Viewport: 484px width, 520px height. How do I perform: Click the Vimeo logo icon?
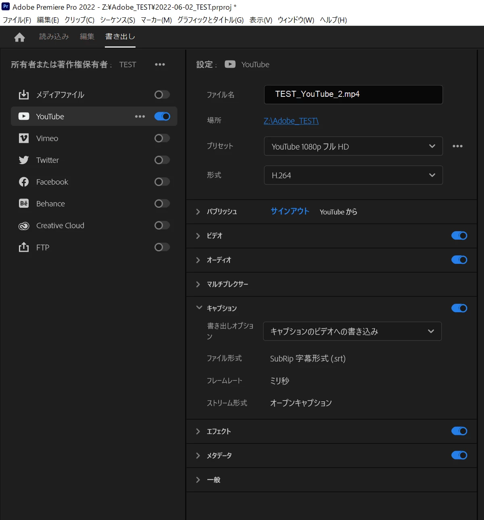(x=24, y=138)
